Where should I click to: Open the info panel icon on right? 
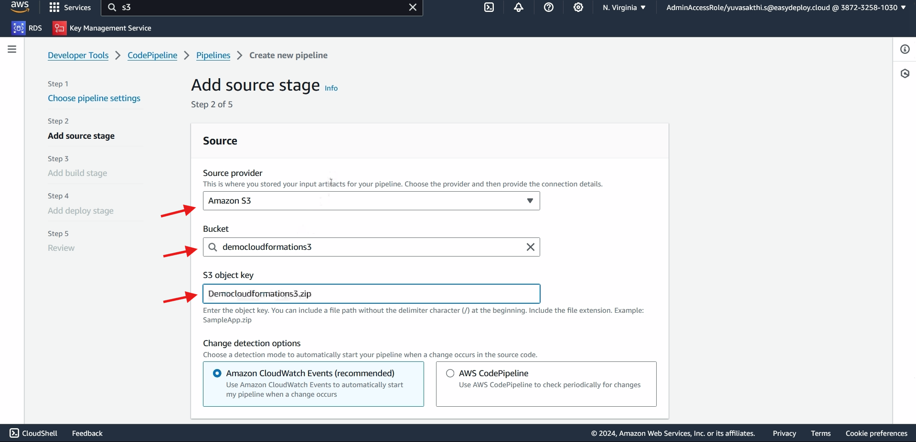click(905, 49)
